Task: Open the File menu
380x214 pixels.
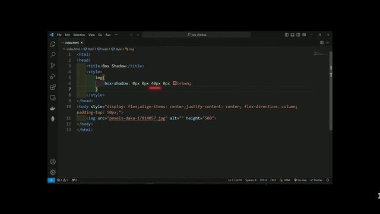Action: coord(59,35)
